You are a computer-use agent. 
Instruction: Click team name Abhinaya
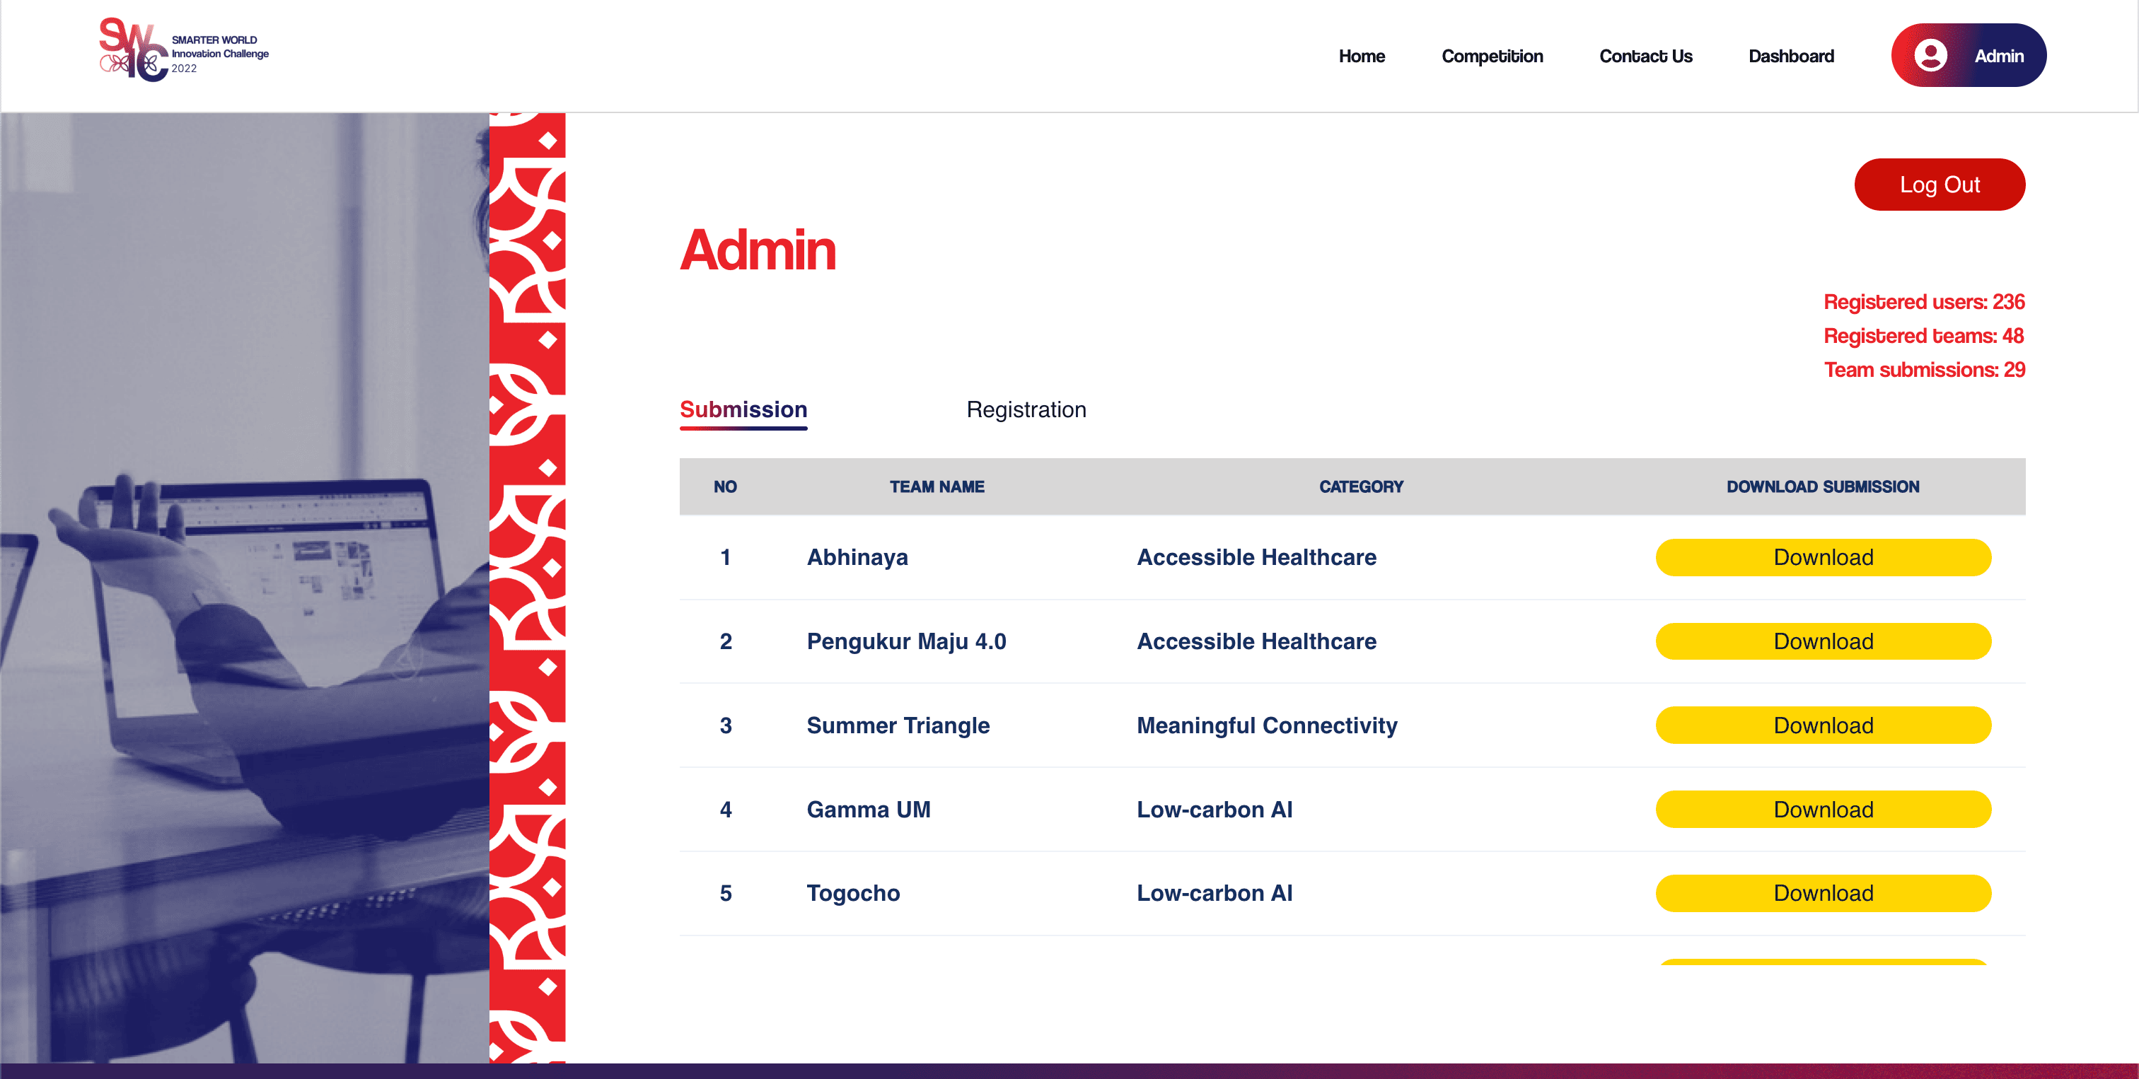click(857, 557)
